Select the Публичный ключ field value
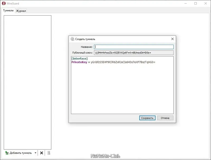 point(134,53)
